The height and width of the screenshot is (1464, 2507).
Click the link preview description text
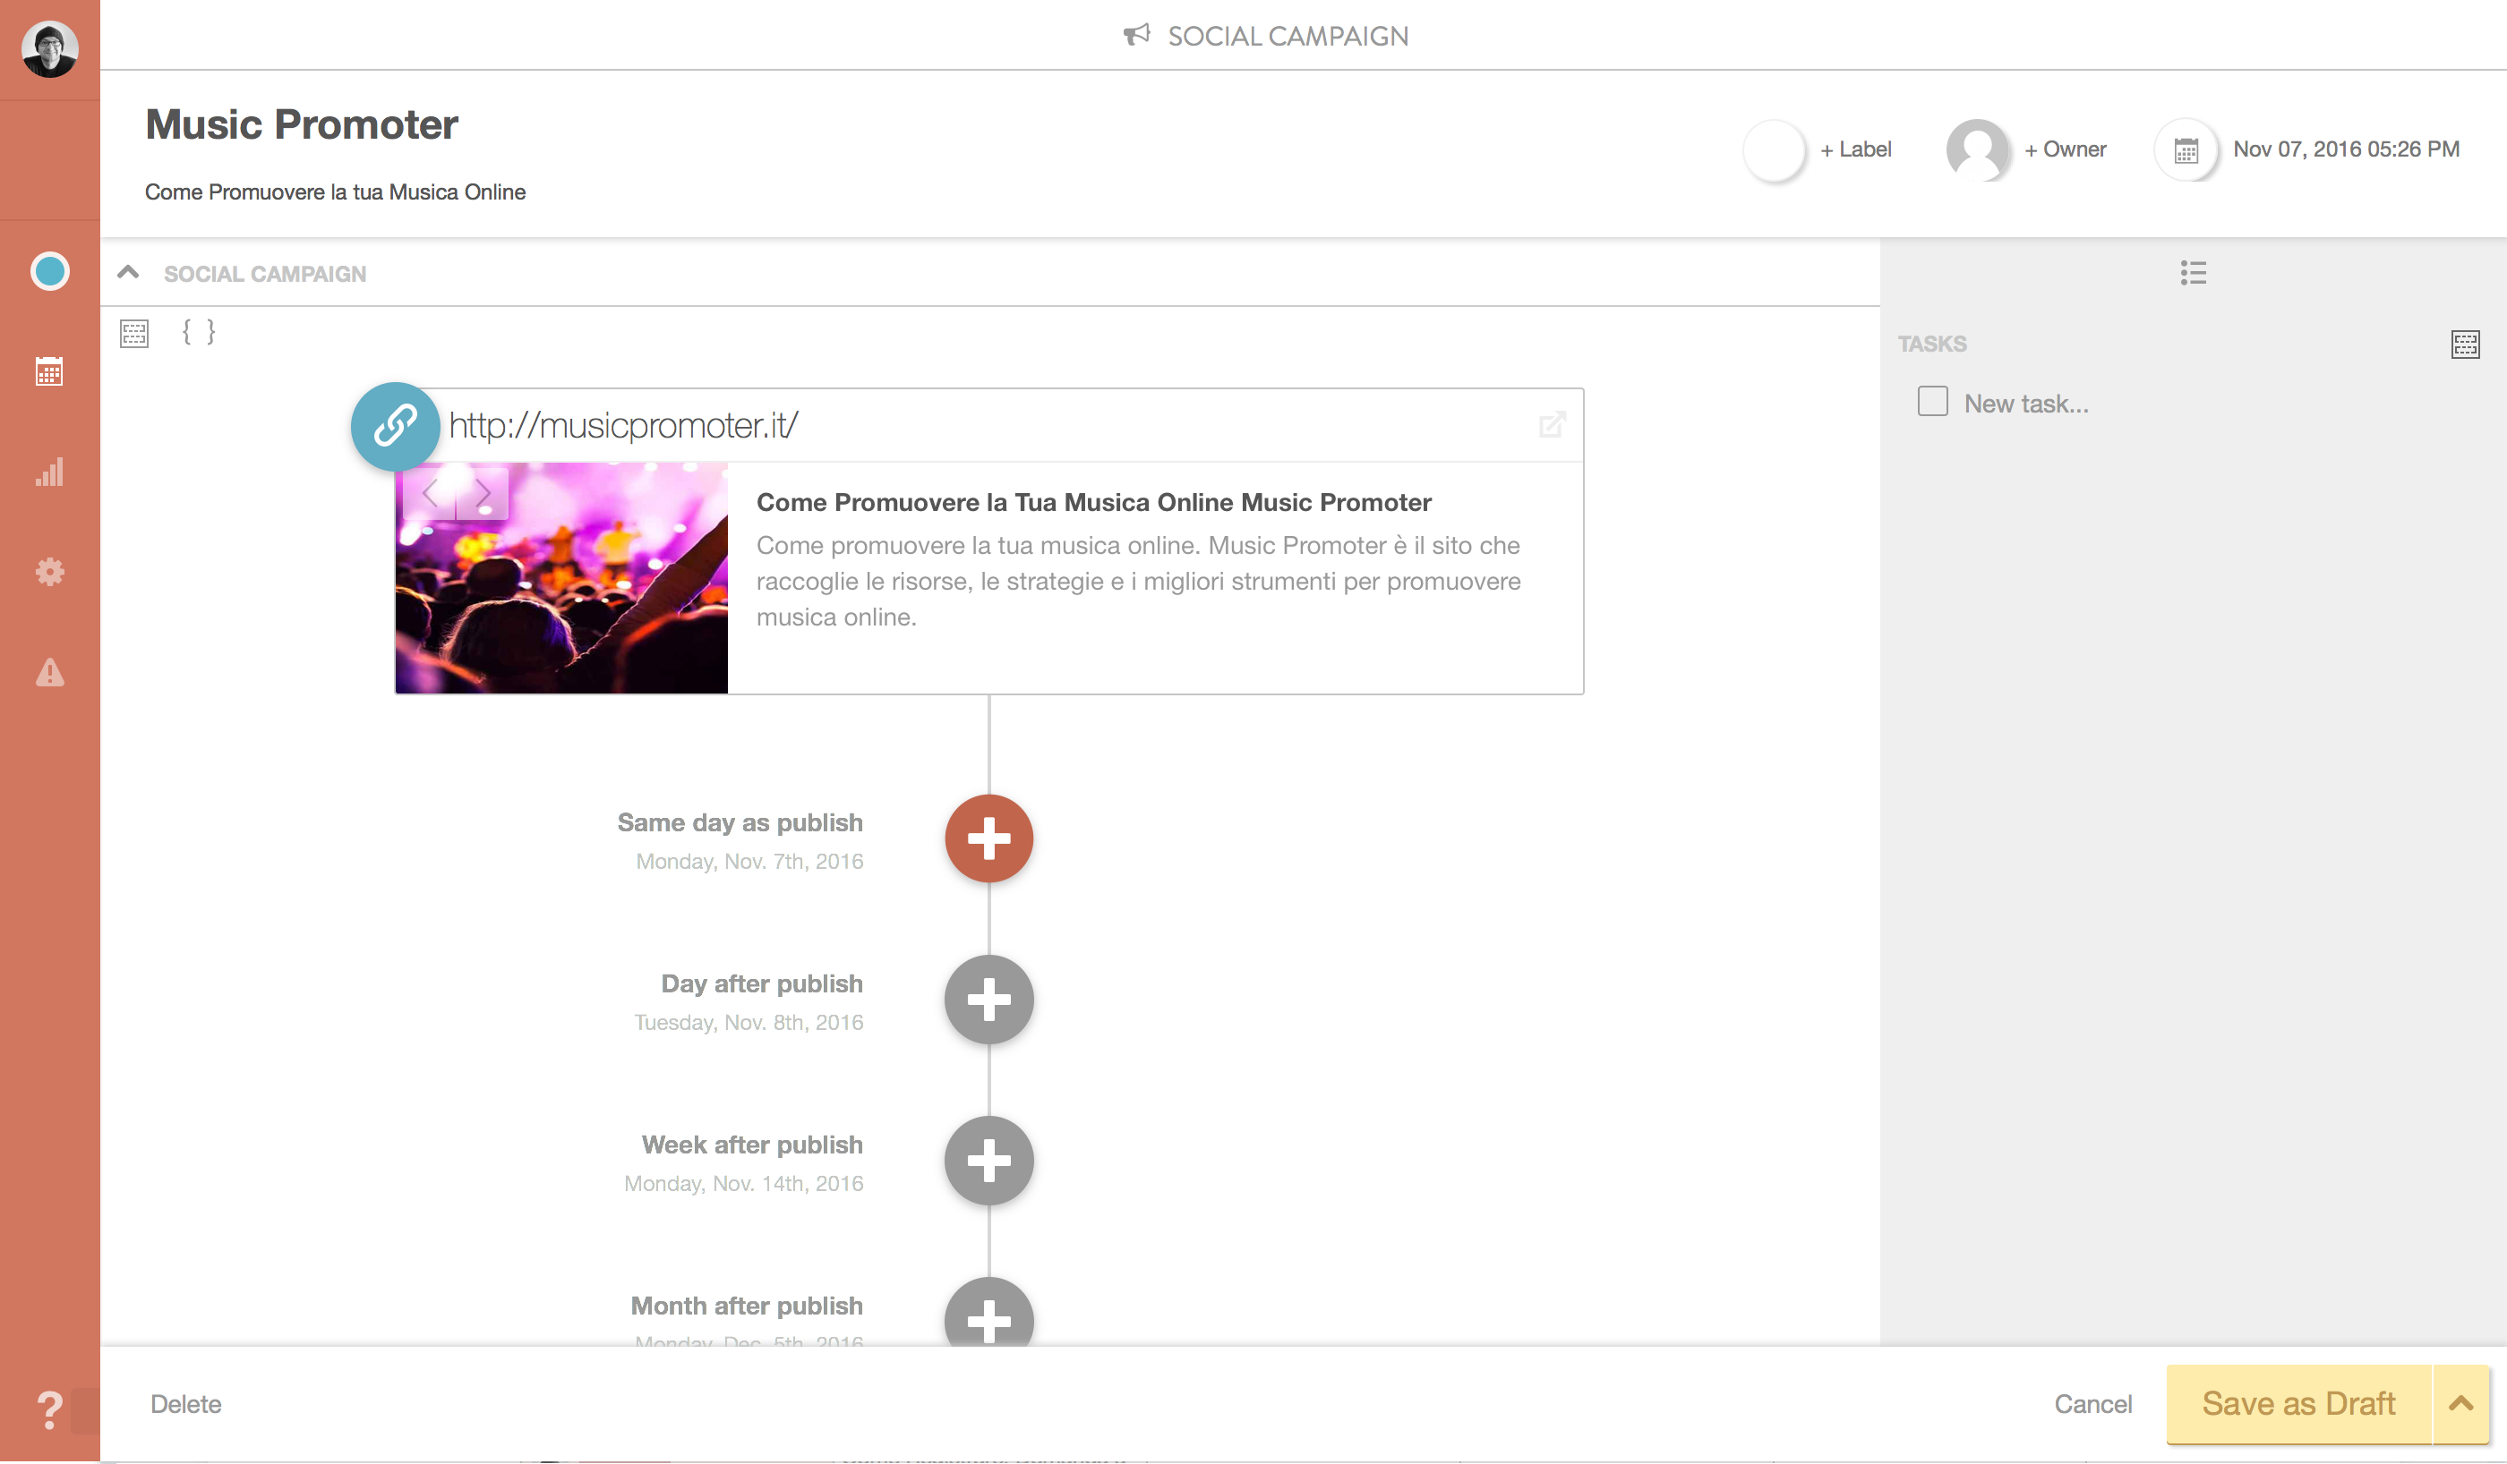[1138, 581]
